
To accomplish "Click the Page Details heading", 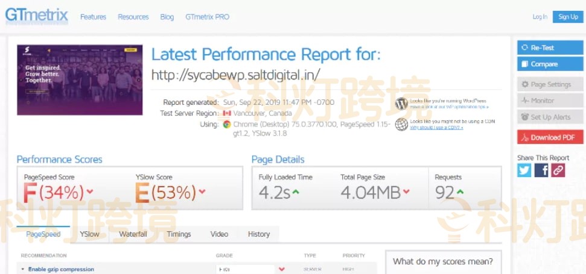I will click(x=278, y=160).
